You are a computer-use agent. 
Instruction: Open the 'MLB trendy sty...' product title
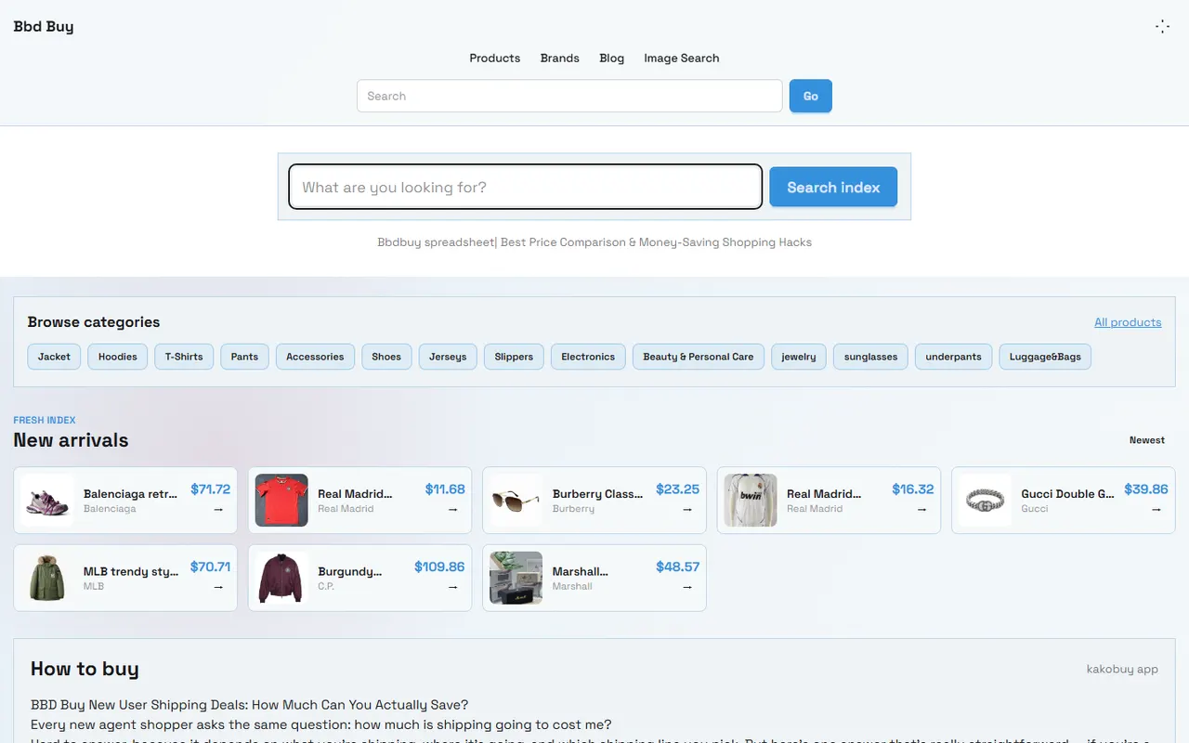click(x=131, y=572)
